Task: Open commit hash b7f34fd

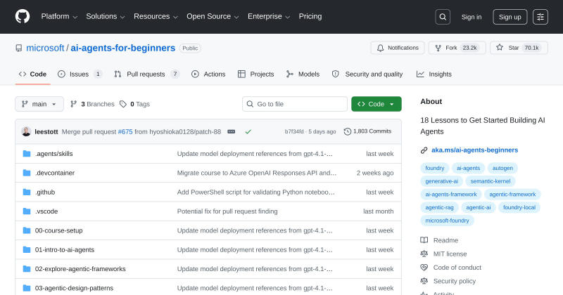Action: [294, 131]
